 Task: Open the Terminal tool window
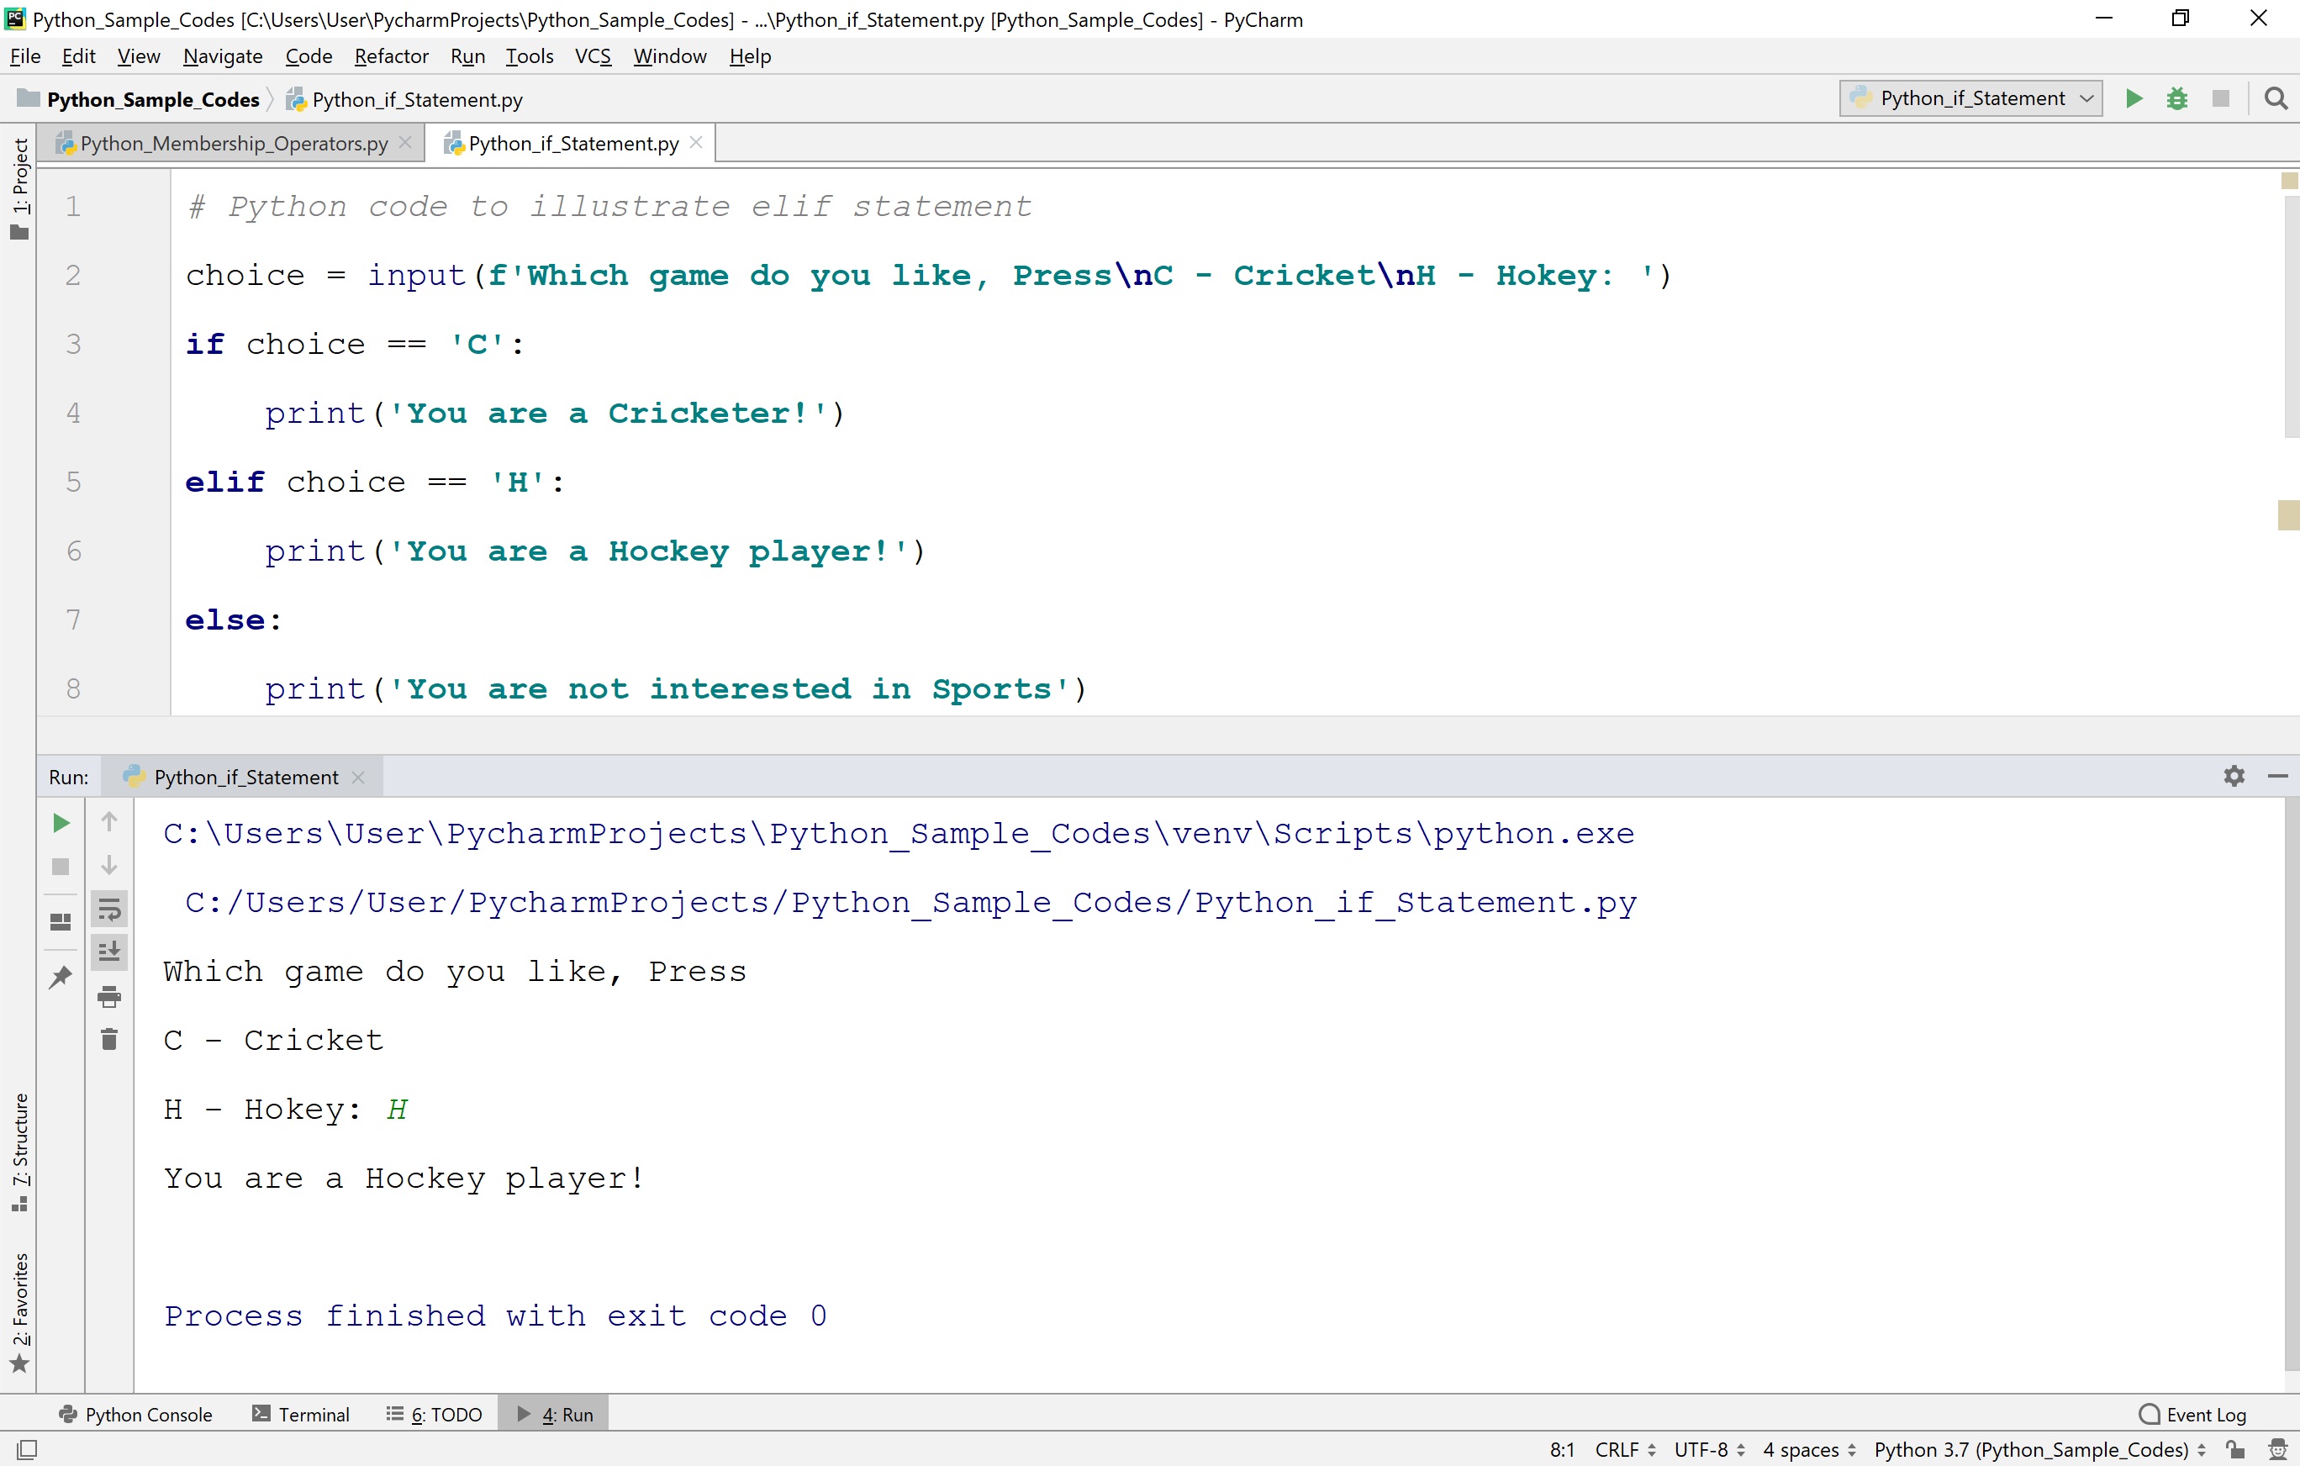(x=313, y=1415)
